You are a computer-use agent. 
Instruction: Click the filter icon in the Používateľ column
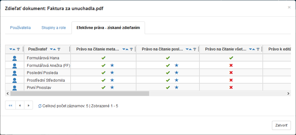[x=59, y=49]
